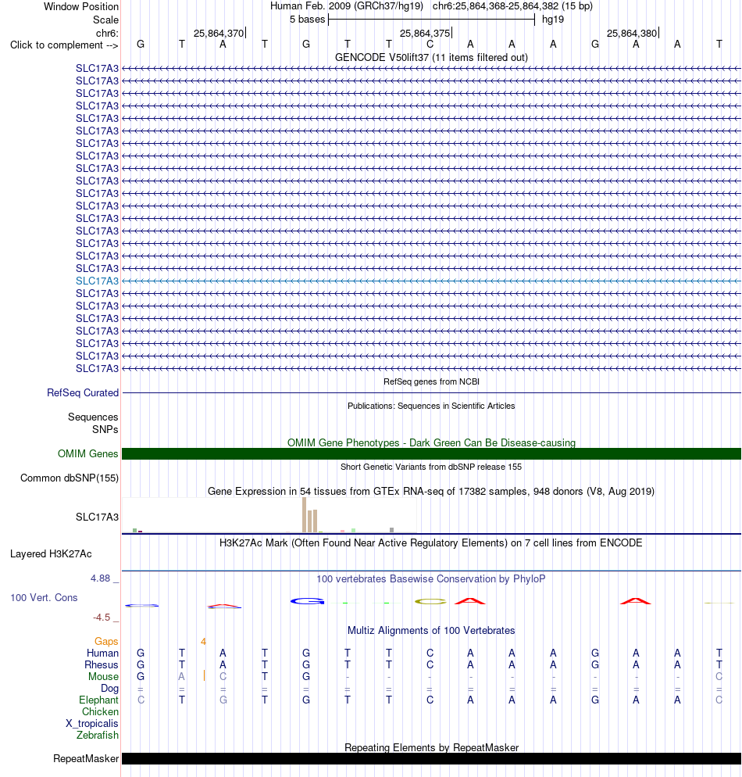The image size is (742, 777).
Task: Click the SLC17A3 label beside GTEx bar chart
Action: (97, 517)
